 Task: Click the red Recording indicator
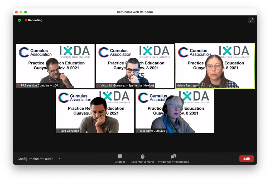(x=33, y=20)
